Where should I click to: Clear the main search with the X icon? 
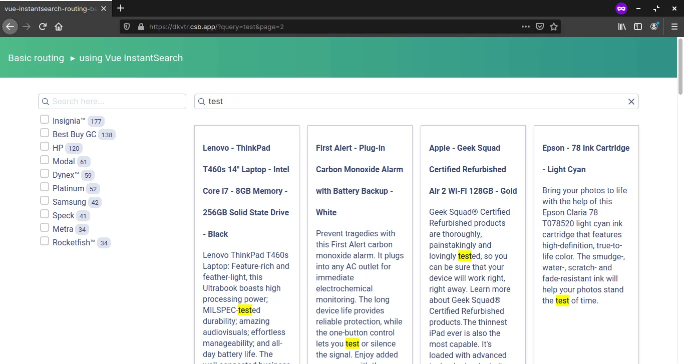(x=631, y=102)
